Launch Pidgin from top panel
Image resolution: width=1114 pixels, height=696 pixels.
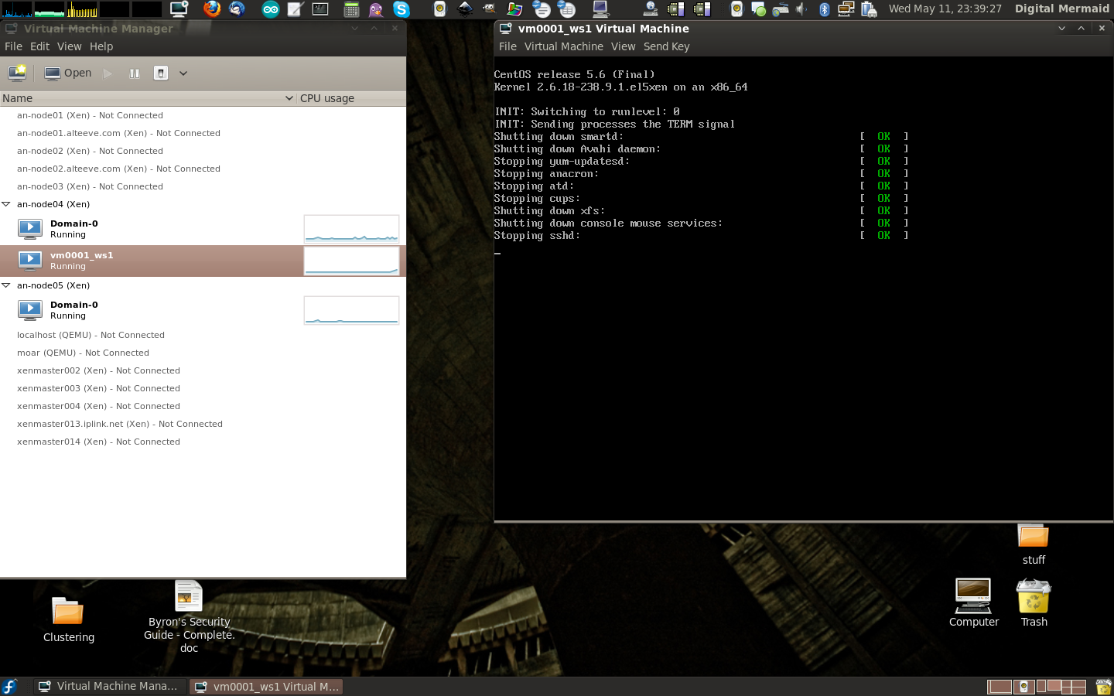(x=376, y=9)
